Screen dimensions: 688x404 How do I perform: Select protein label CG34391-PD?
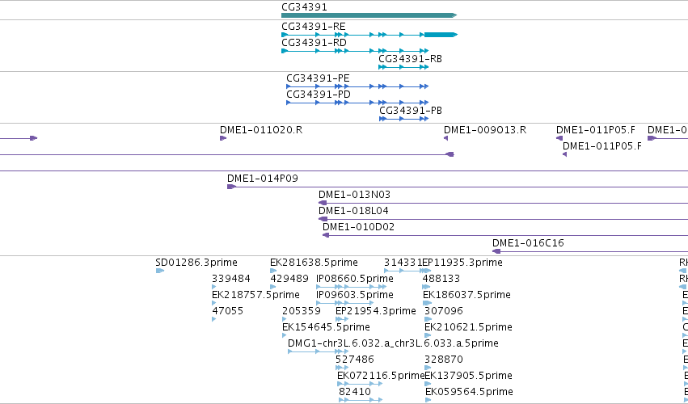tap(319, 95)
